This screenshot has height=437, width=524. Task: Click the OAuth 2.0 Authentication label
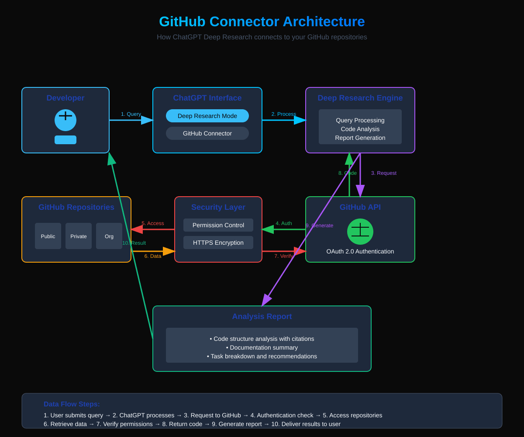(360, 251)
